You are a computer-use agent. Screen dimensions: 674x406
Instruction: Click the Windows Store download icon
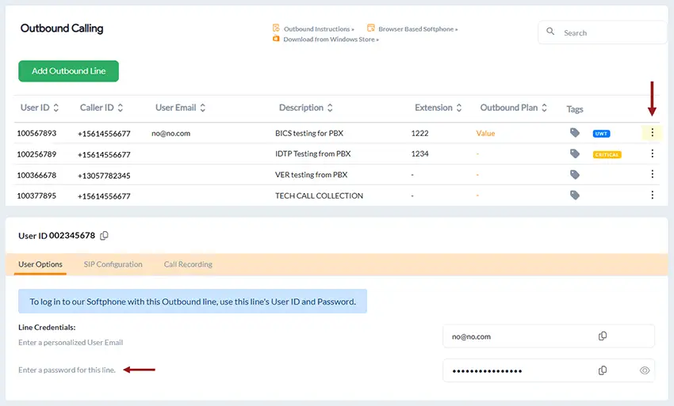pyautogui.click(x=276, y=39)
